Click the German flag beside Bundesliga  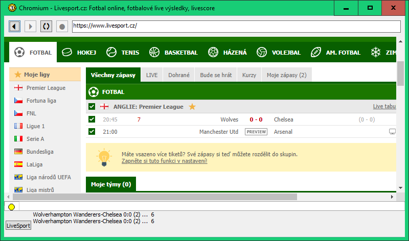(18, 151)
